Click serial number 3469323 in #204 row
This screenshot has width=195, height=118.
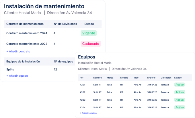point(152,107)
